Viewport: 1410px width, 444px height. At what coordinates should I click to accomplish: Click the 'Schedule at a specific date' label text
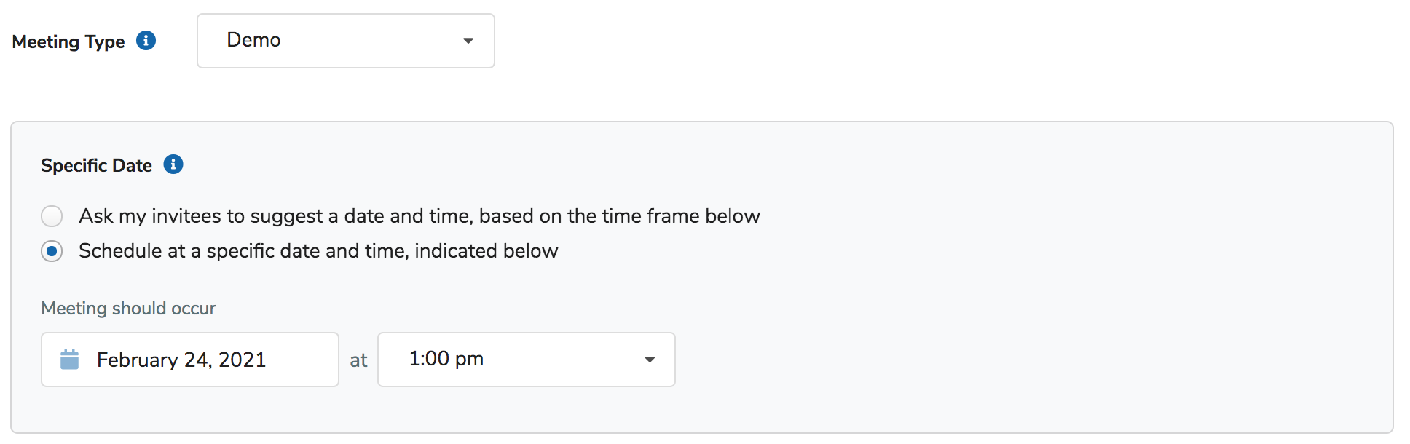[x=318, y=251]
